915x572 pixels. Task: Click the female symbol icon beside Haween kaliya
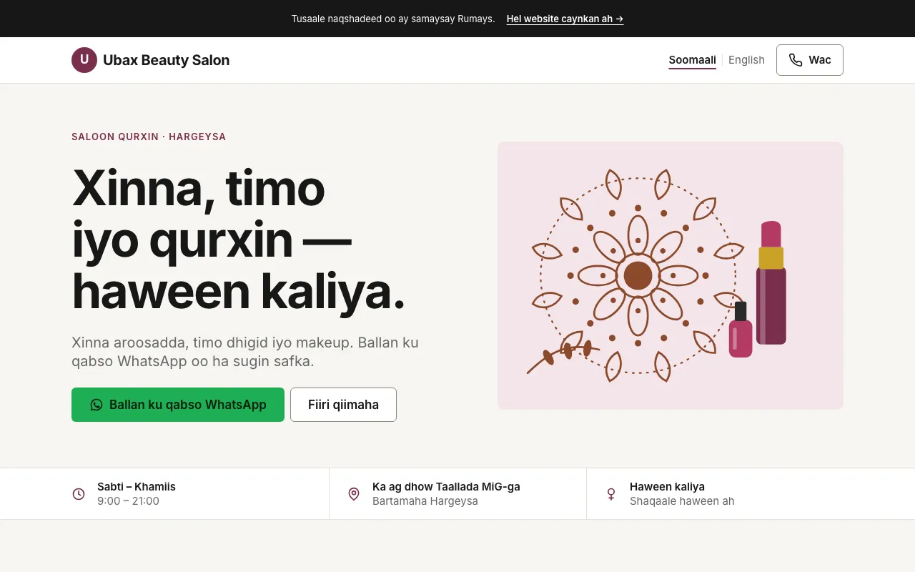click(611, 494)
